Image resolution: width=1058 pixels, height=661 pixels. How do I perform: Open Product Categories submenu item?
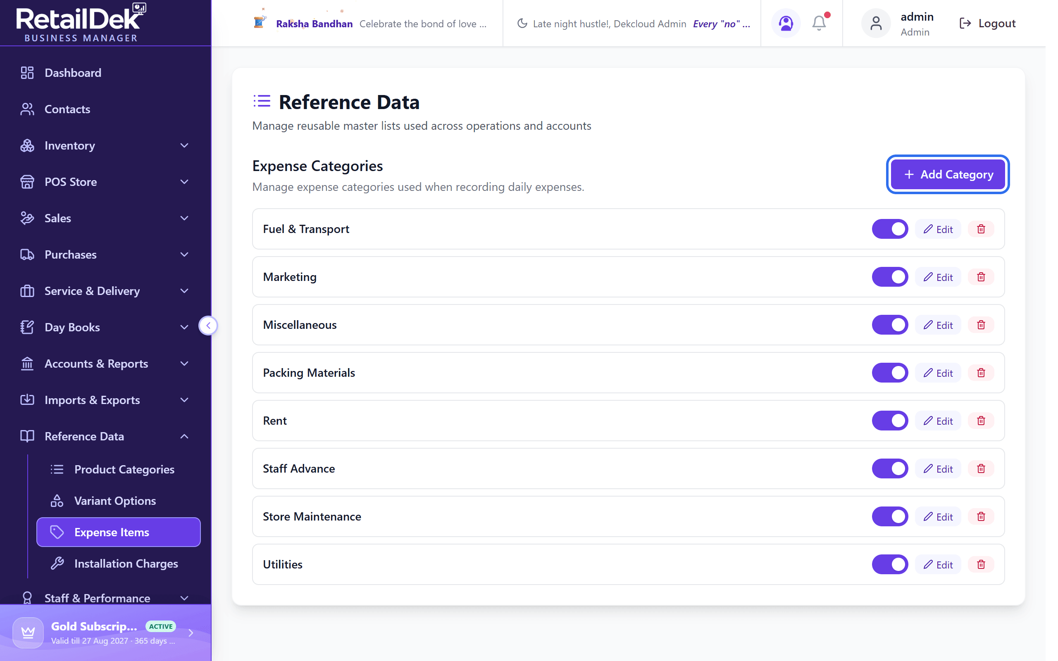pos(119,470)
